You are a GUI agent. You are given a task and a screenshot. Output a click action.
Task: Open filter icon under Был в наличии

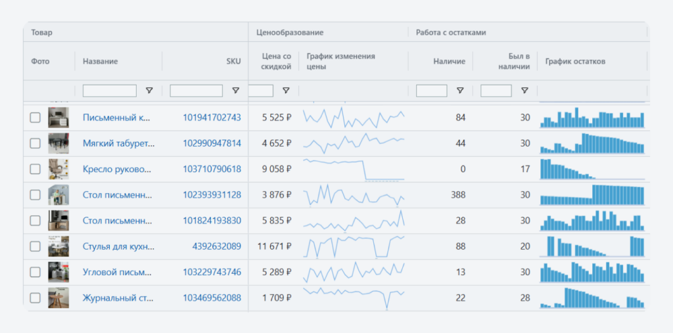524,91
